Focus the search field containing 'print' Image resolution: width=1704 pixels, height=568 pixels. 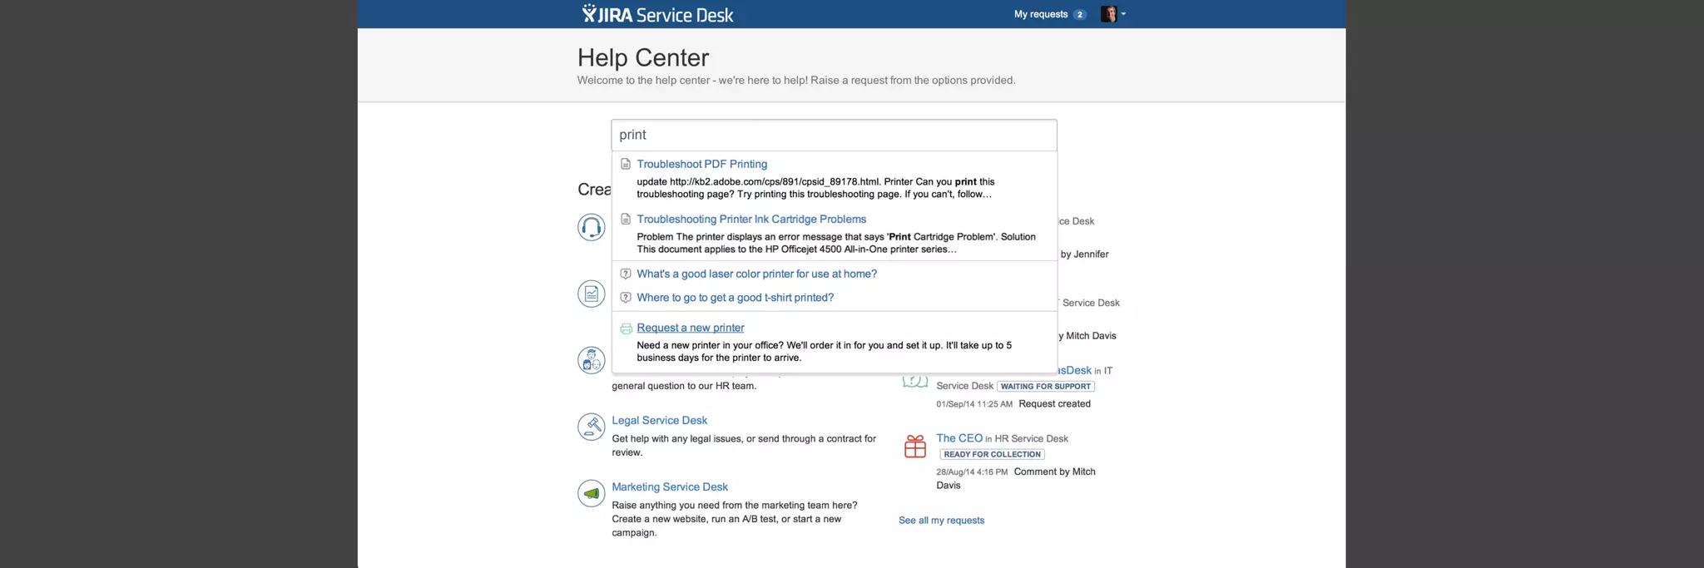tap(834, 135)
